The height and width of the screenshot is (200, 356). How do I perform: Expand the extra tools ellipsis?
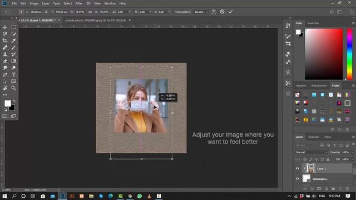point(5,95)
